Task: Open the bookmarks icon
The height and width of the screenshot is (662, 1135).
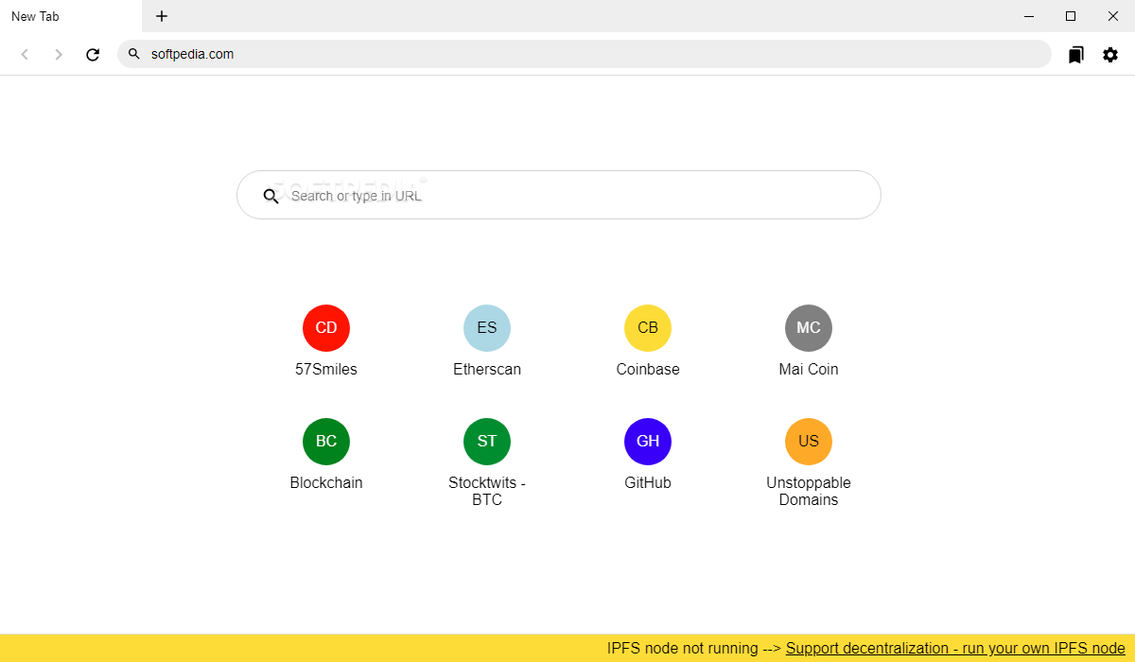Action: tap(1076, 55)
